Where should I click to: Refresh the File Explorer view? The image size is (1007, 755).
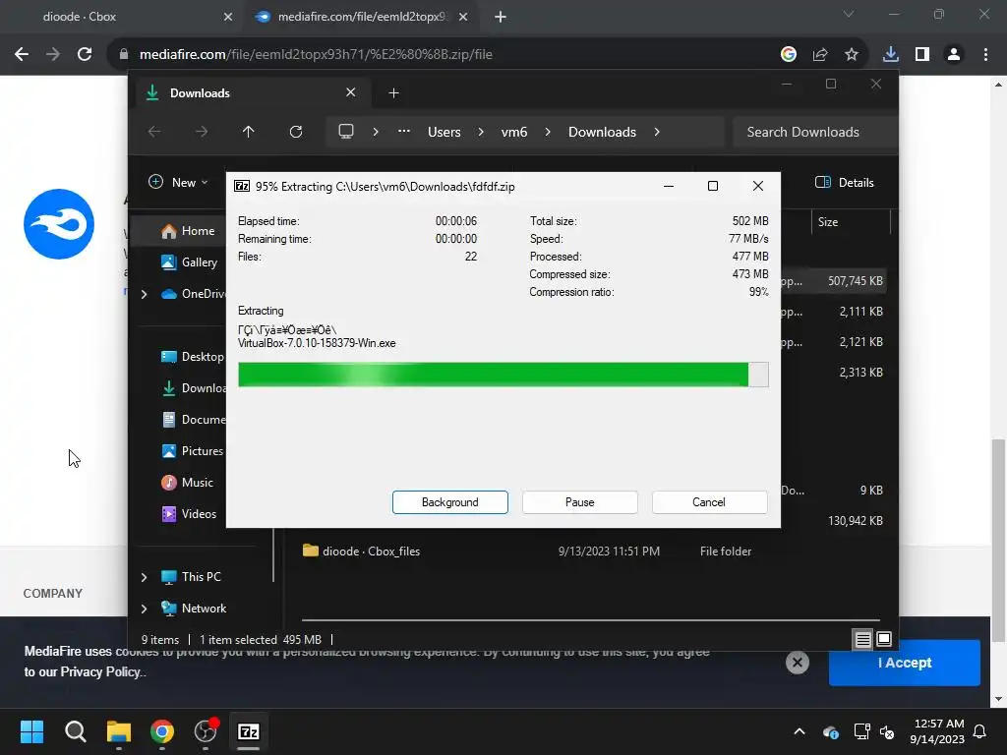(x=296, y=132)
